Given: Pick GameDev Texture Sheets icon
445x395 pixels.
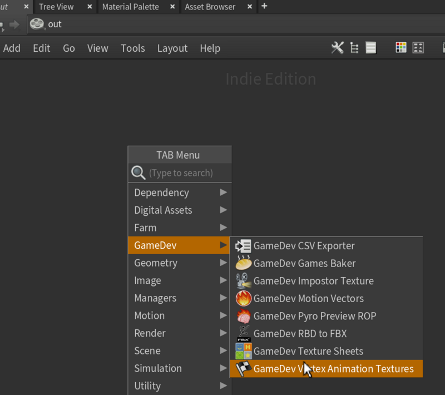Looking at the screenshot, I should (x=244, y=351).
